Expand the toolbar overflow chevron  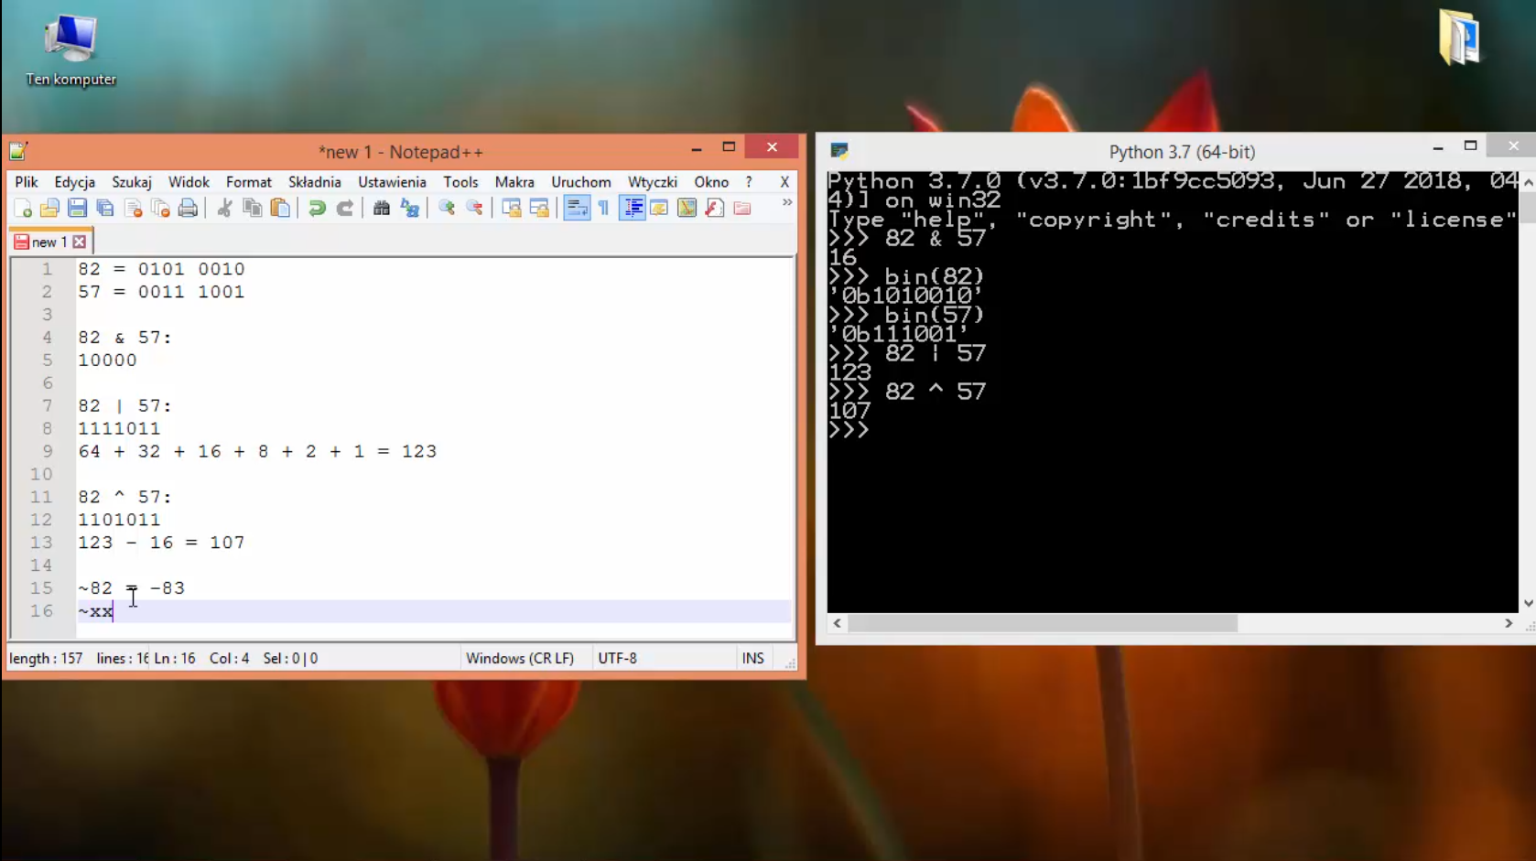tap(786, 203)
